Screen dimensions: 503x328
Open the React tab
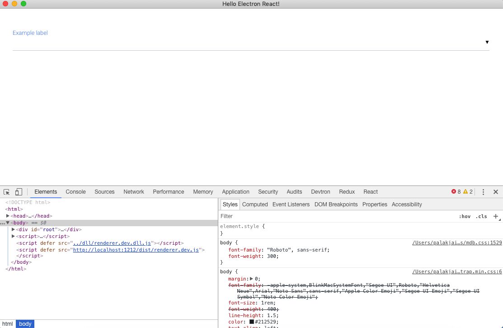[371, 192]
